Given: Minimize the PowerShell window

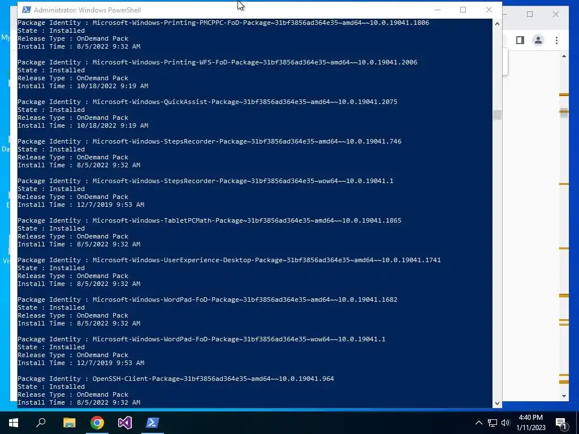Looking at the screenshot, I should click(x=438, y=10).
